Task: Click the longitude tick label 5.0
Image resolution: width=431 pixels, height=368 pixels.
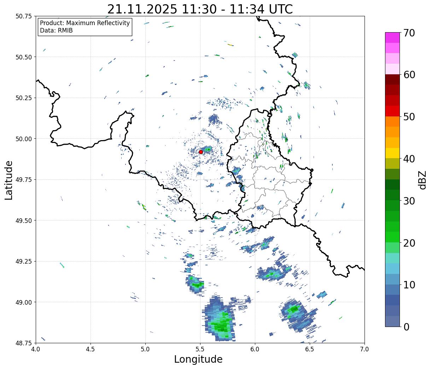Action: click(x=145, y=349)
